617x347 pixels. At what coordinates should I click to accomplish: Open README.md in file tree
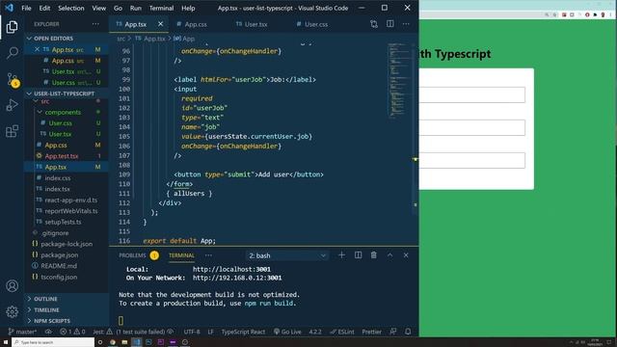click(x=59, y=266)
